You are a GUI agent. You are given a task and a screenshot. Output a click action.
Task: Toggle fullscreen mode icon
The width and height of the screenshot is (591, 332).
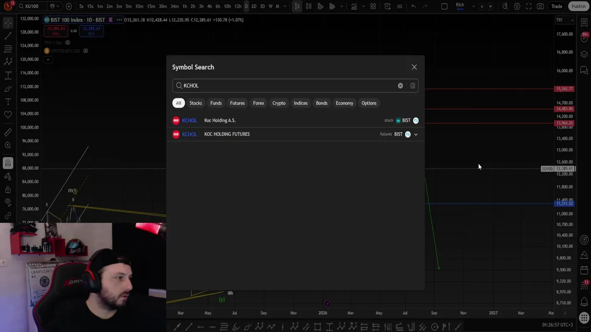[529, 6]
